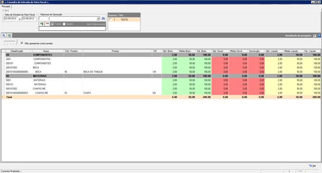322x173 pixels.
Task: Click the green add item icon
Action: (42, 24)
